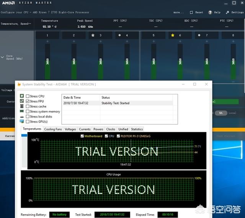The image size is (245, 218).
Task: Maximize the Ryzen Master window
Action: (x=234, y=3)
